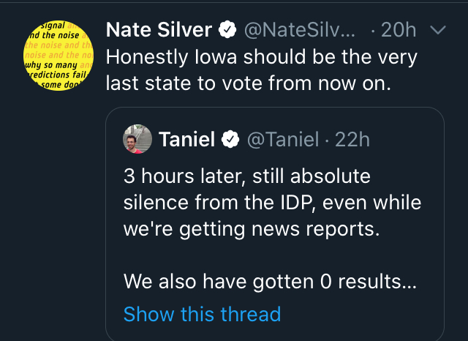The width and height of the screenshot is (468, 341).
Task: Click the 'we're getting news reports' line
Action: [252, 229]
